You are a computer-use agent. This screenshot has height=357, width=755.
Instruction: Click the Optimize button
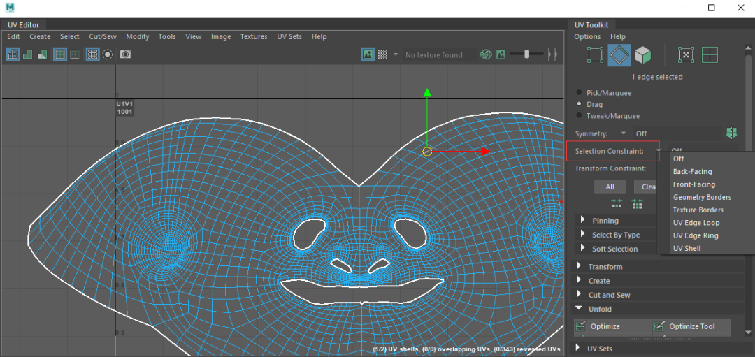(x=613, y=326)
